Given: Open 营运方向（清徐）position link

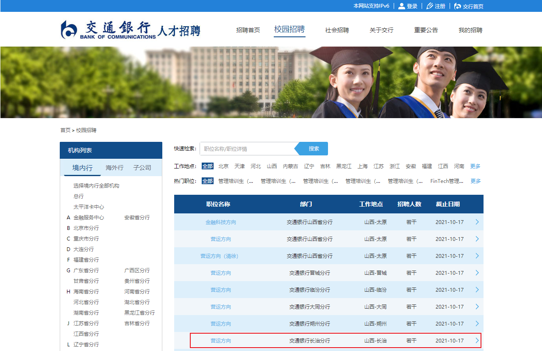Looking at the screenshot, I should (x=220, y=256).
